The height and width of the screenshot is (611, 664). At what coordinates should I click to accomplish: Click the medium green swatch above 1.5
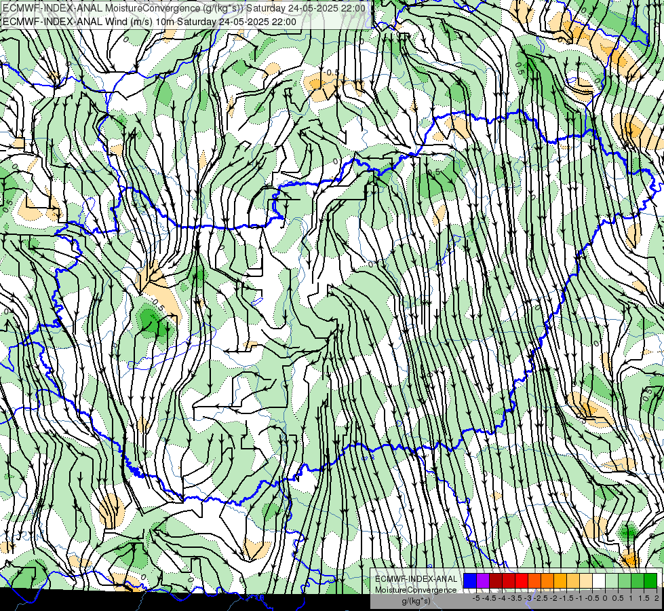pos(638,581)
